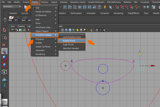Toggle the dynamics selection mask icon
This screenshot has height=107, width=160.
[90, 7]
